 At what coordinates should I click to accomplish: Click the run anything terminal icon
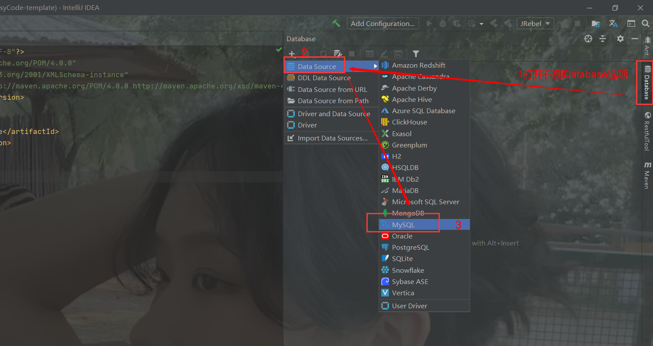[x=631, y=23]
